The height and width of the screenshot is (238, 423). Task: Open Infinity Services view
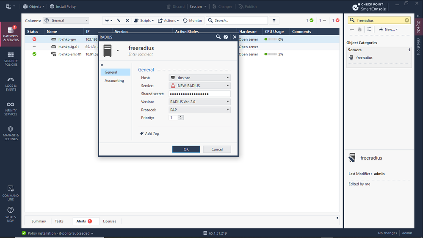[x=11, y=108]
